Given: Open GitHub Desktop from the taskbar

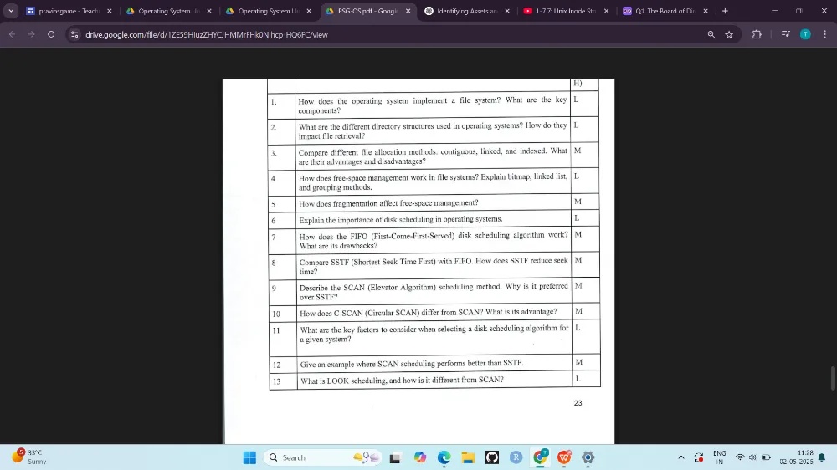Looking at the screenshot, I should coord(492,457).
